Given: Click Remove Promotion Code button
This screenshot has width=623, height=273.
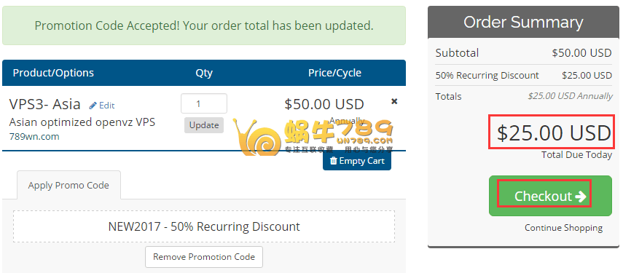Looking at the screenshot, I should click(204, 257).
